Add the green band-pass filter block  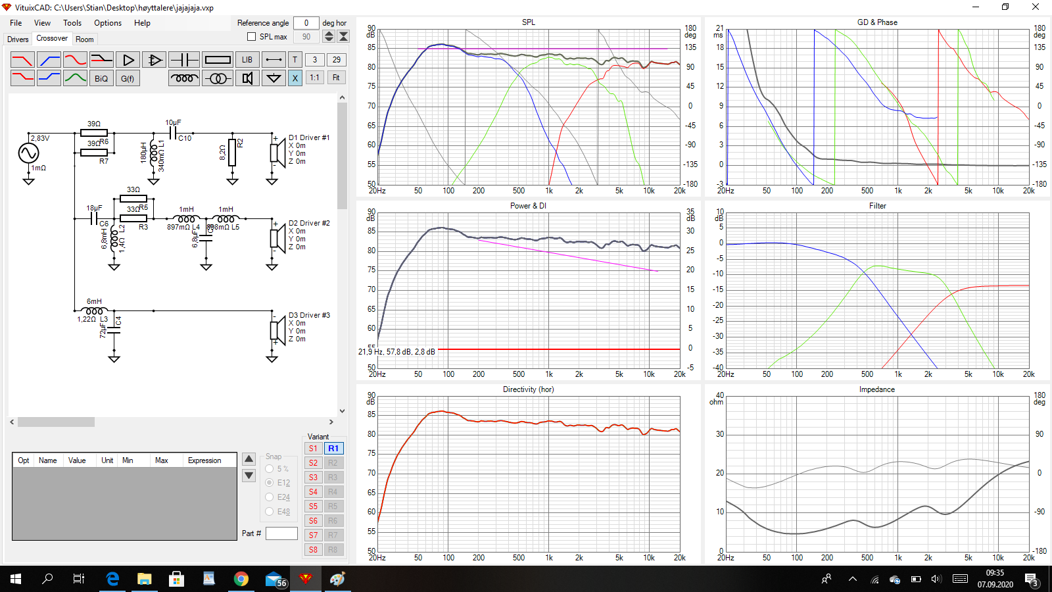coord(75,78)
